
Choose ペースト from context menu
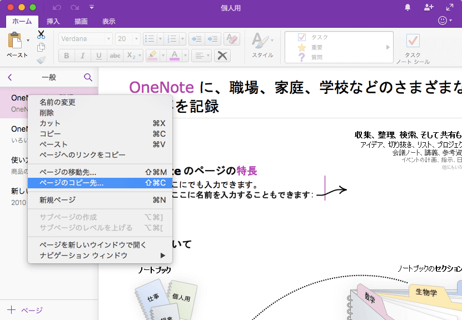[x=100, y=144]
